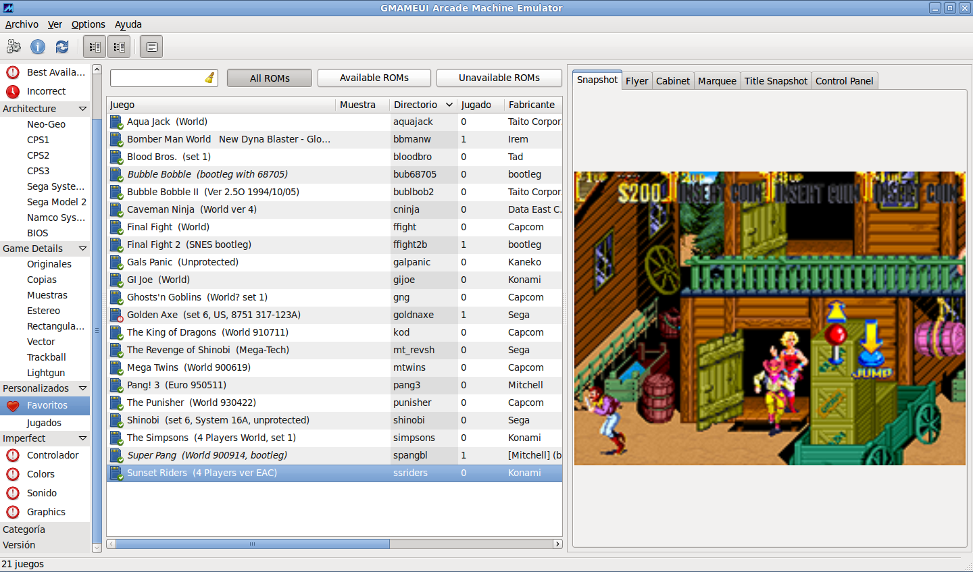This screenshot has height=572, width=973.
Task: Collapse the Game Details section
Action: [x=82, y=249]
